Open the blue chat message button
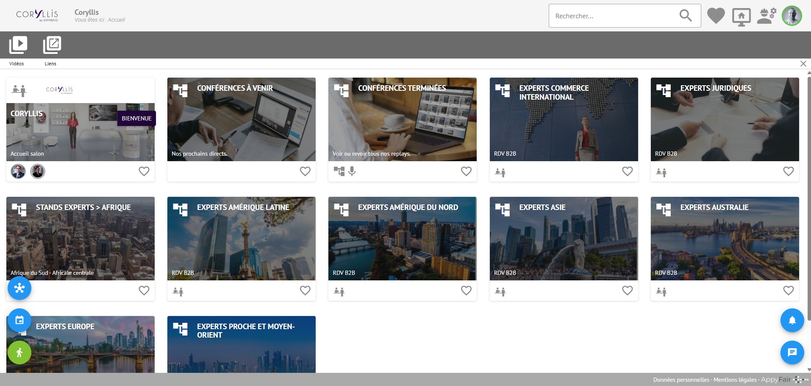 [x=792, y=352]
